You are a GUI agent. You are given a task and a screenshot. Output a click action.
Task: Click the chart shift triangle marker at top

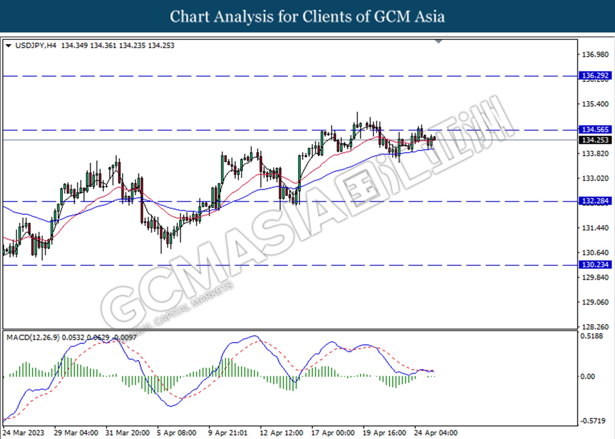point(438,41)
